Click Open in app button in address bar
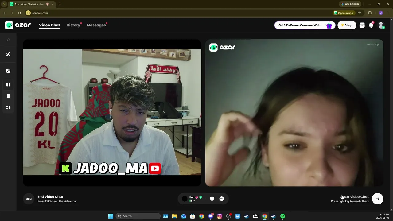 344,13
